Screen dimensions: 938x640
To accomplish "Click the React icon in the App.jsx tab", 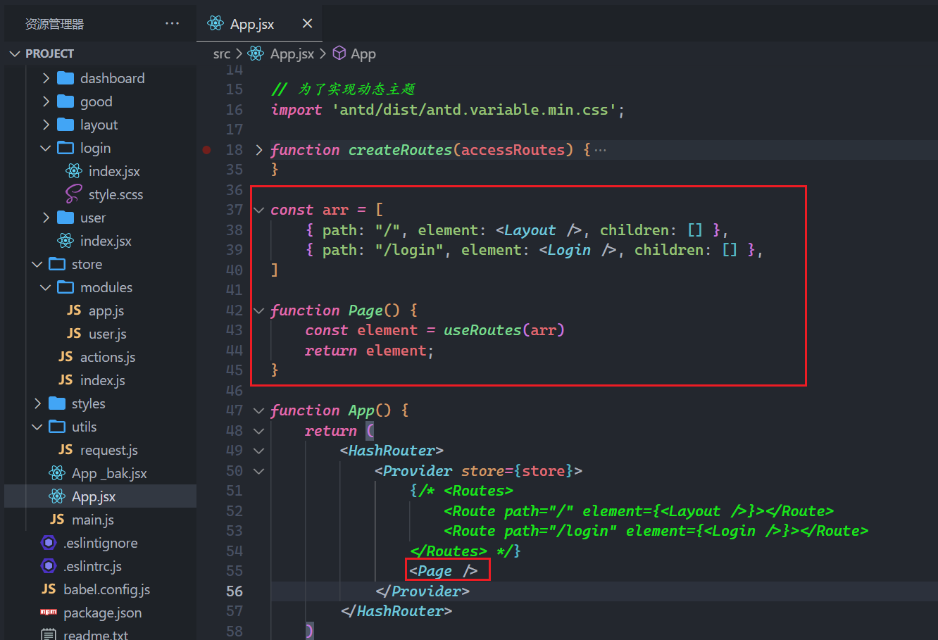I will pyautogui.click(x=215, y=23).
